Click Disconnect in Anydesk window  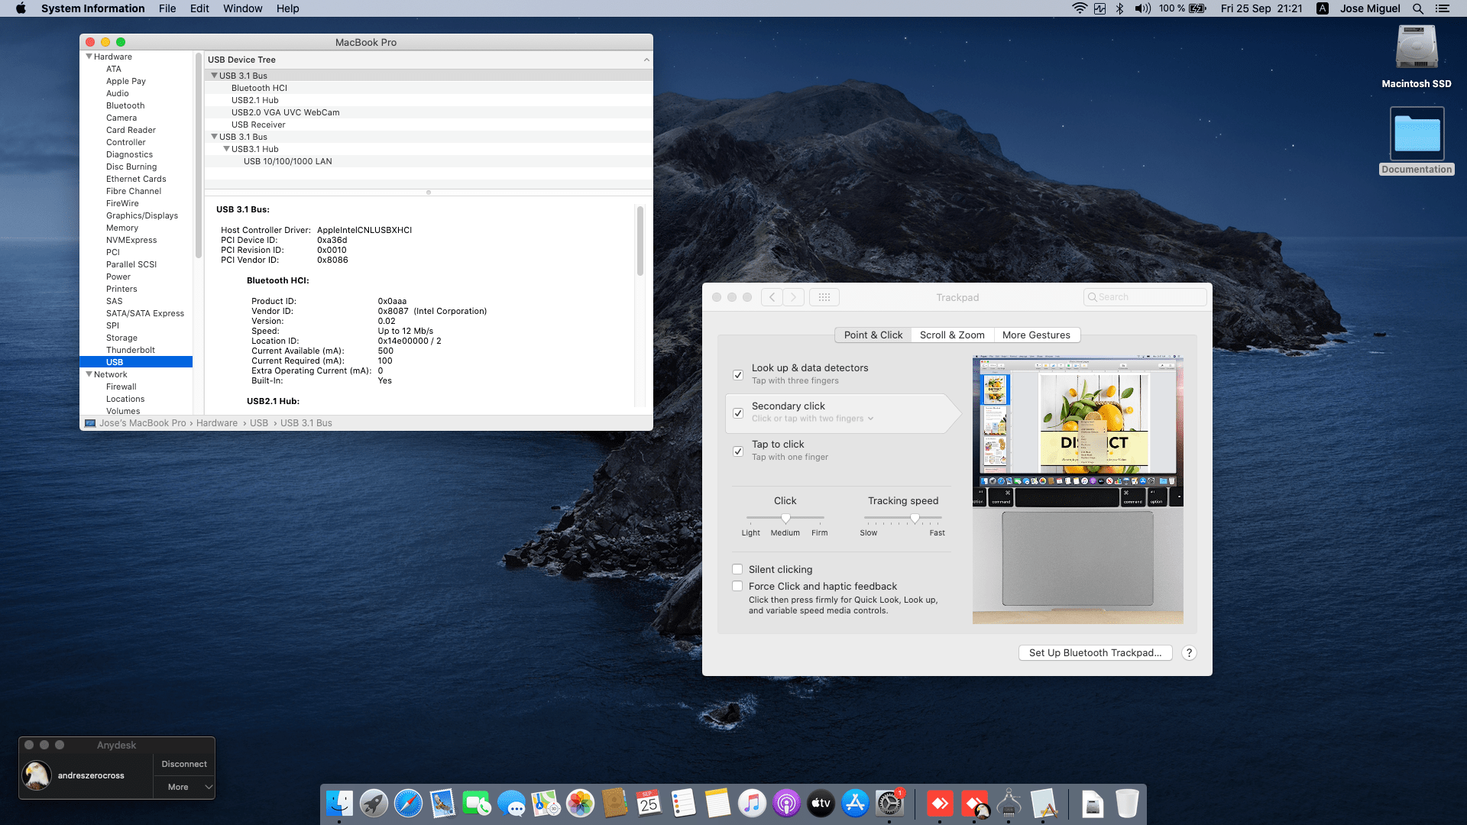(x=184, y=764)
